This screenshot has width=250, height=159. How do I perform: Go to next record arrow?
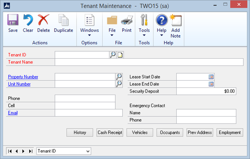23,151
